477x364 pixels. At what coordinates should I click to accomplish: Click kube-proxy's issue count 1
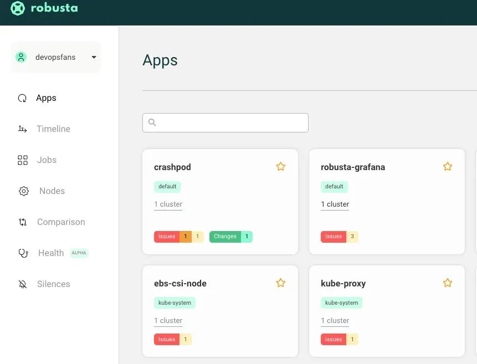(352, 340)
